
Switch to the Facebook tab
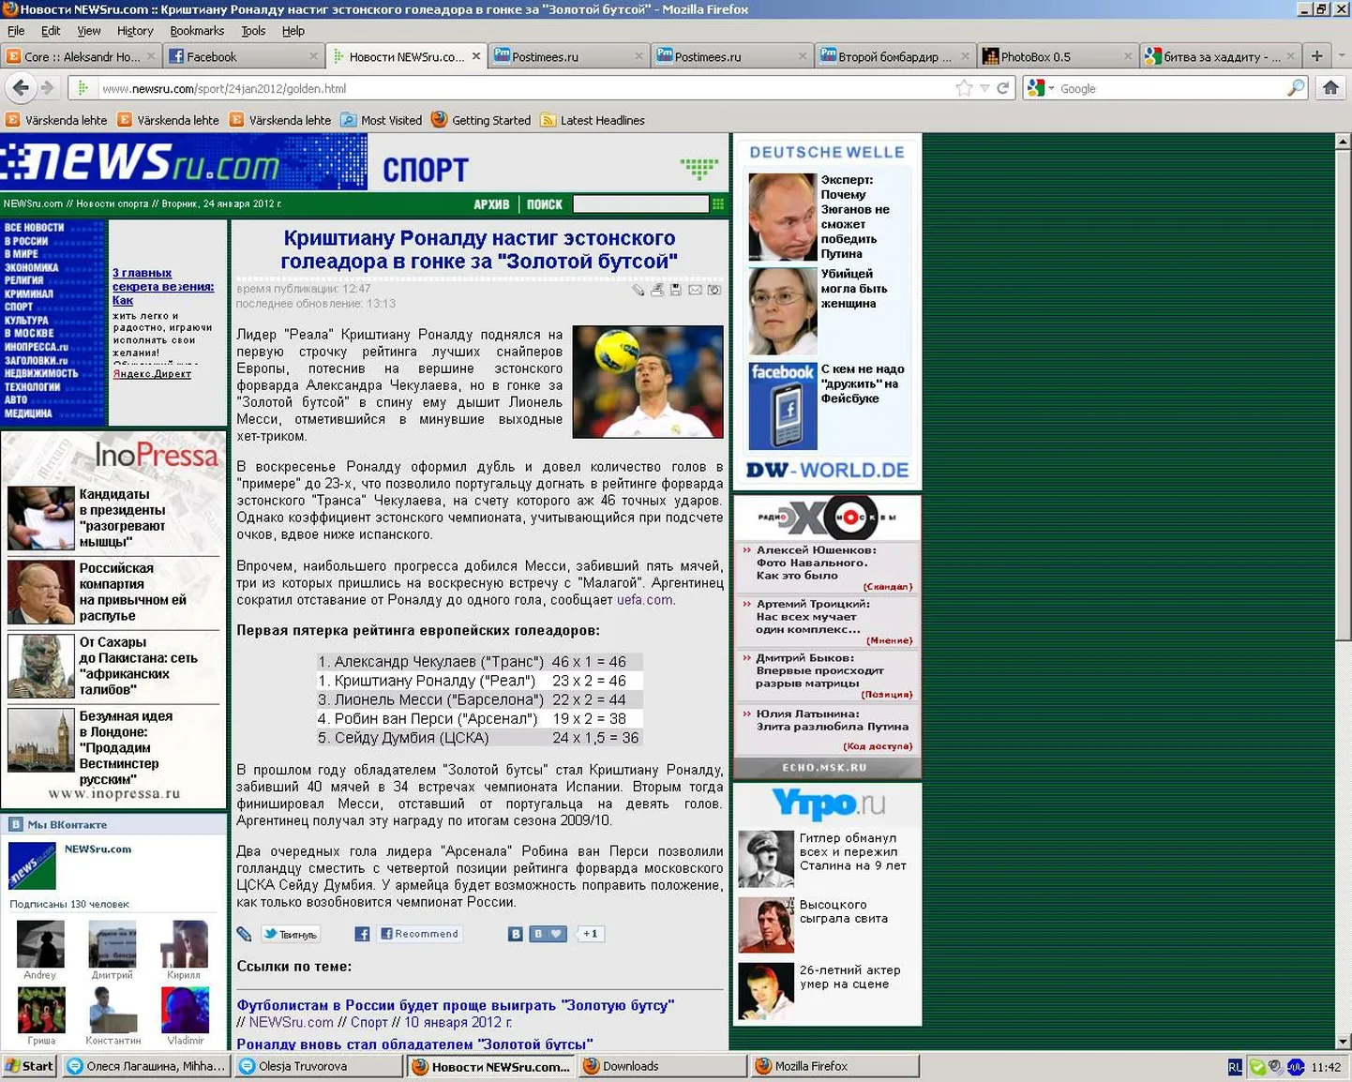click(244, 56)
